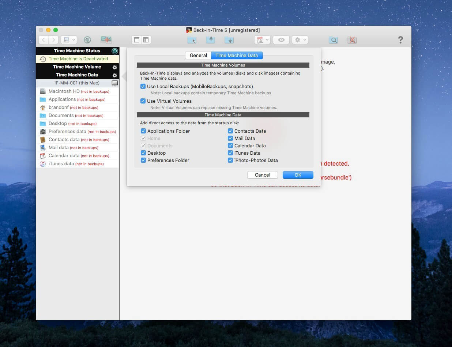
Task: Select Macintosh HD disk icon in sidebar
Action: [x=43, y=91]
